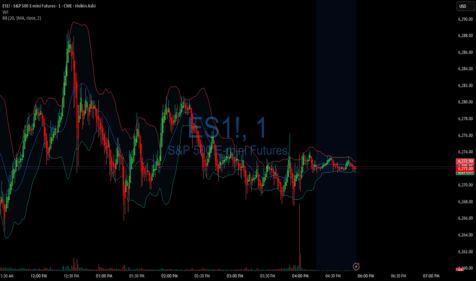
Task: Click the 6,272.00 current price tag
Action: (x=465, y=169)
